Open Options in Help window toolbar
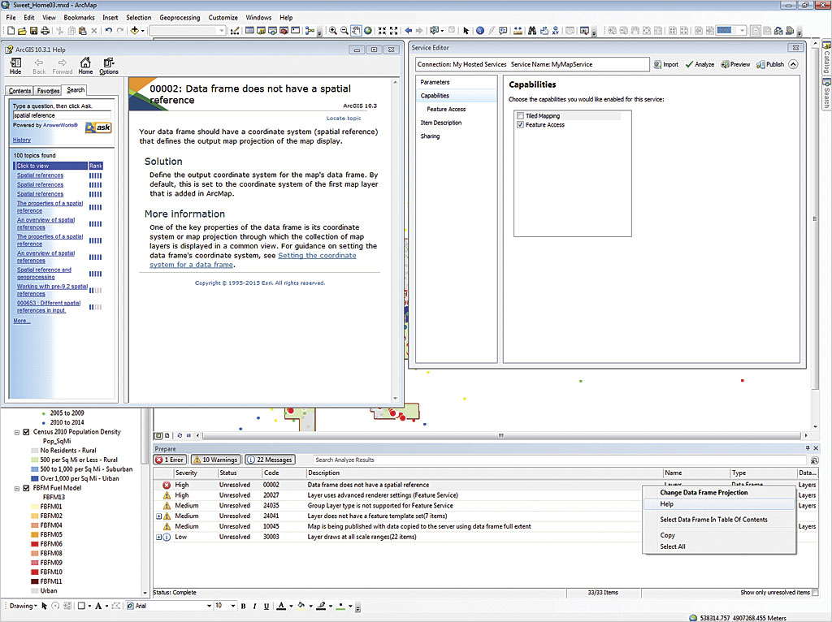 [109, 66]
